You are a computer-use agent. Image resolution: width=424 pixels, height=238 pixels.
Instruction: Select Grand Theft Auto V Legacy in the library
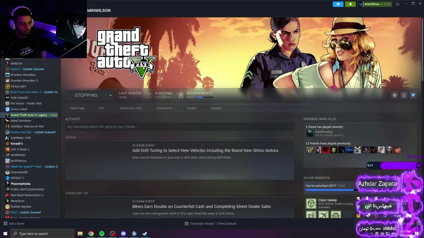[34, 115]
